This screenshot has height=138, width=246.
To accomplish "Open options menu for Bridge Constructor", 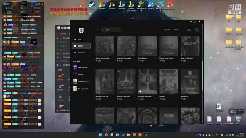I will [x=112, y=59].
